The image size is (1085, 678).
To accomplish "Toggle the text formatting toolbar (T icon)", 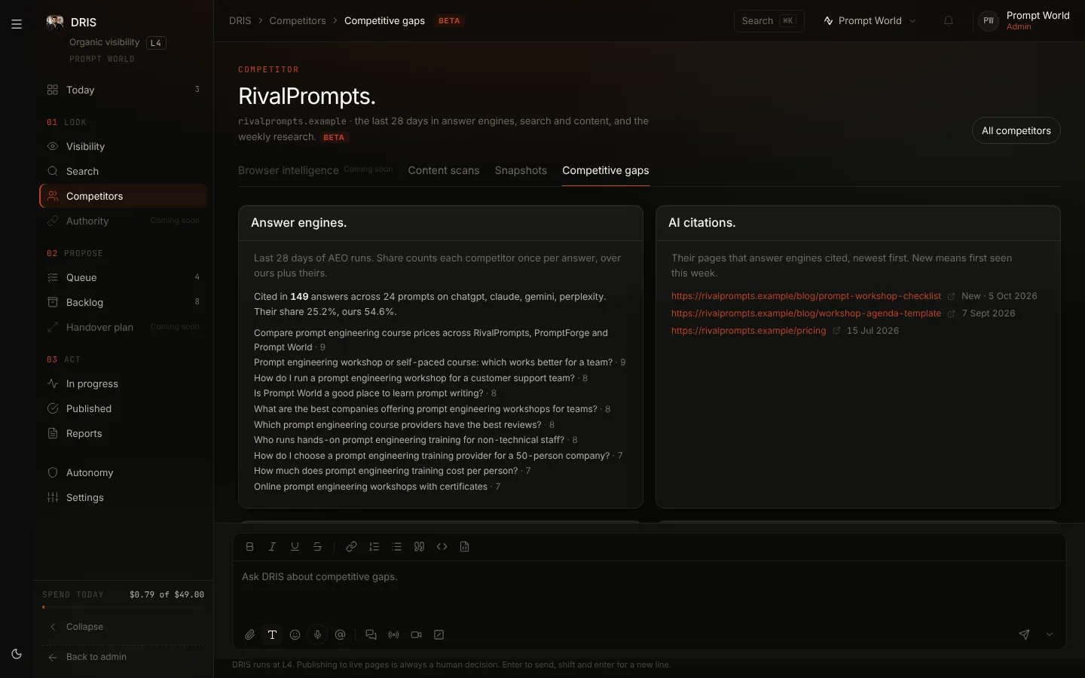I will [273, 635].
